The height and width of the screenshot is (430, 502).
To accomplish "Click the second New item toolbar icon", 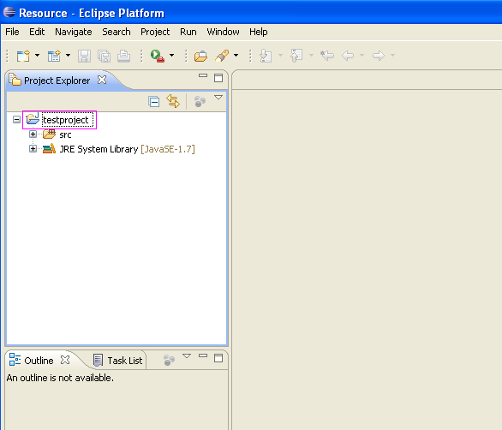I will pyautogui.click(x=54, y=56).
